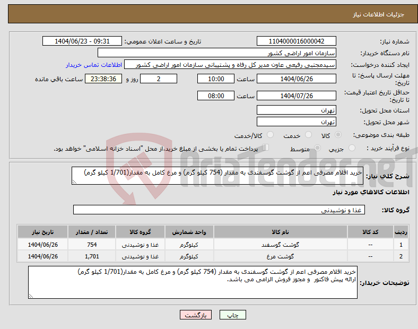Click the کیلوگرم unit in گوشت مرغ row

[189, 256]
